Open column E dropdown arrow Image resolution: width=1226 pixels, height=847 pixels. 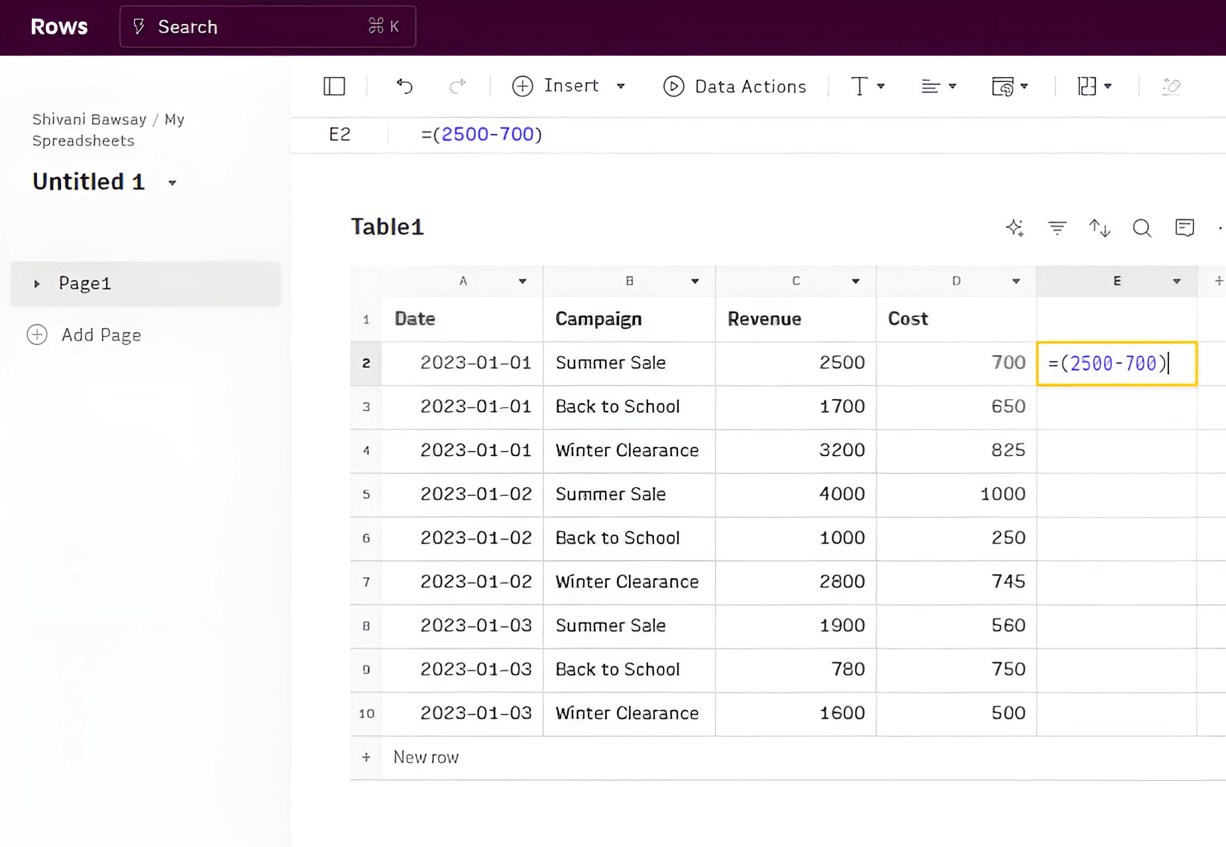tap(1176, 282)
